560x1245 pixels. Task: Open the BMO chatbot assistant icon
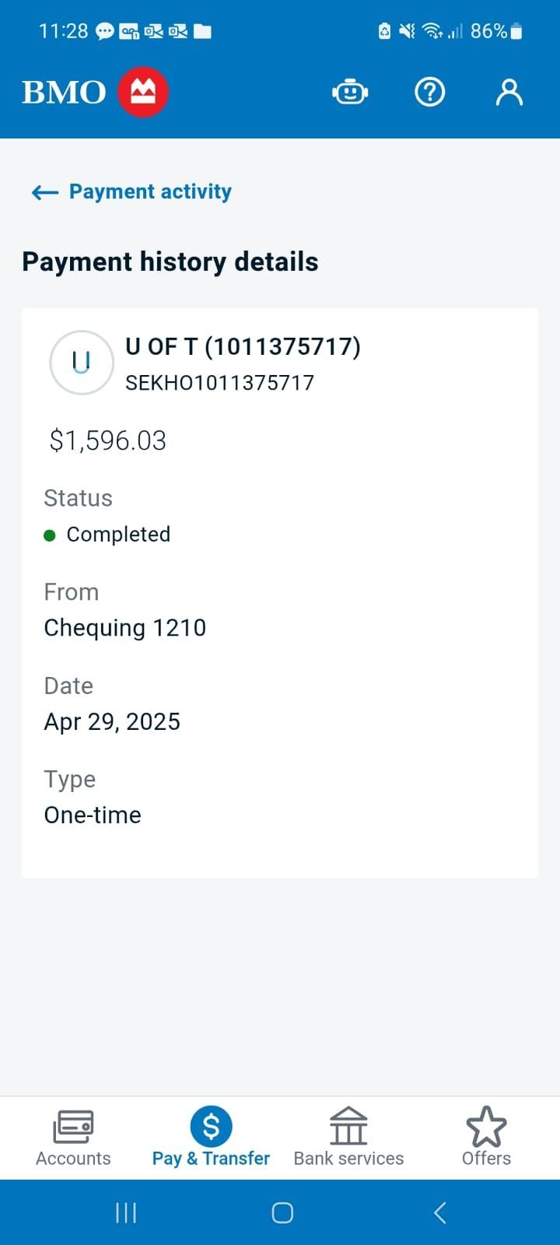[x=350, y=92]
